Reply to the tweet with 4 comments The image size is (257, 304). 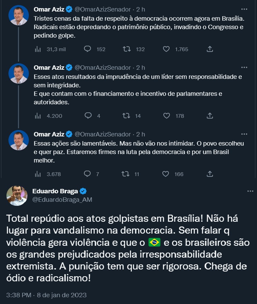pos(88,116)
